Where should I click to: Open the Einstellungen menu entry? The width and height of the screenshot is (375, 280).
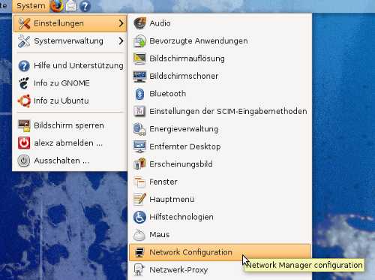(70, 23)
